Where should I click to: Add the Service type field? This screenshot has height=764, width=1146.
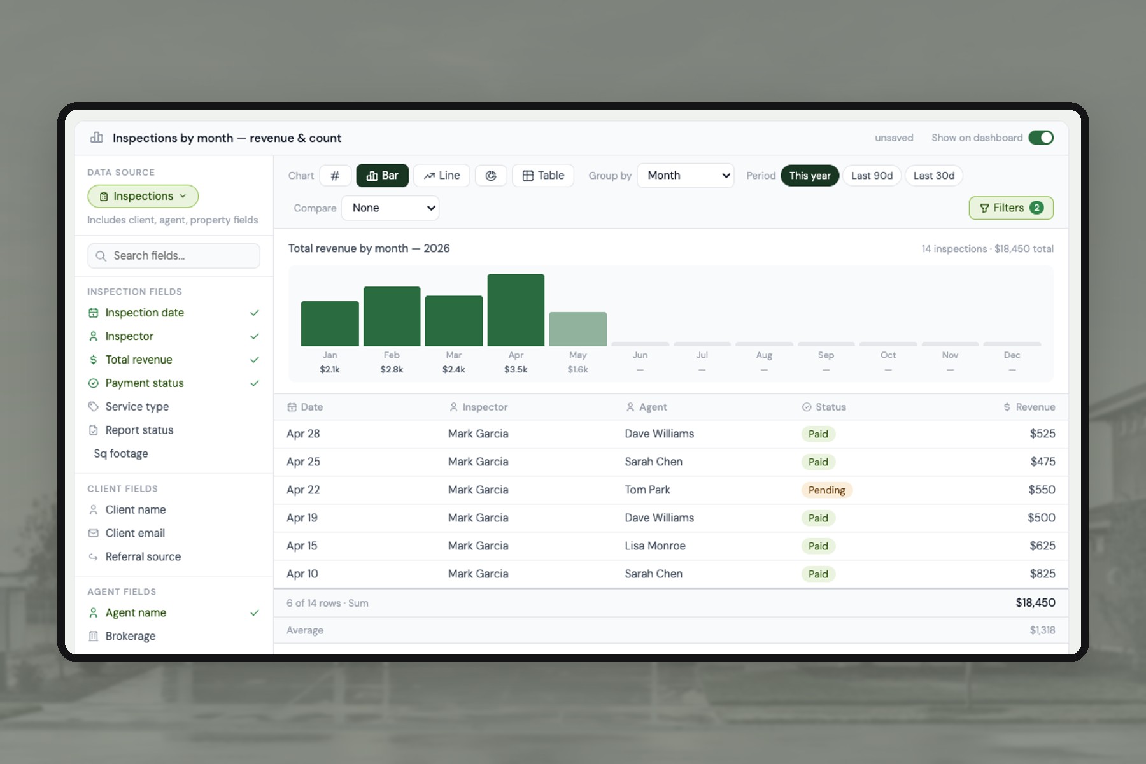[x=174, y=406]
